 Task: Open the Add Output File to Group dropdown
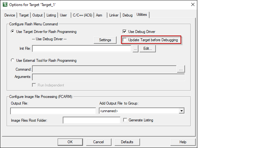tap(181, 111)
